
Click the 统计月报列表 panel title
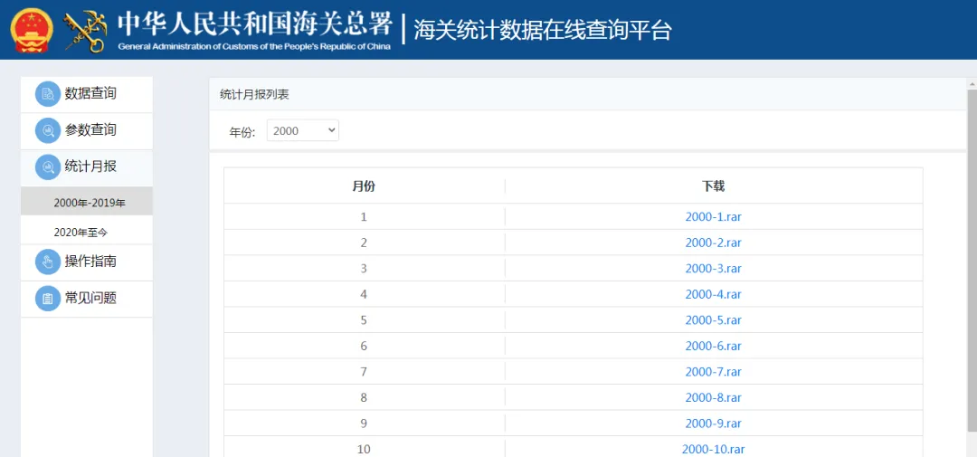coord(254,95)
